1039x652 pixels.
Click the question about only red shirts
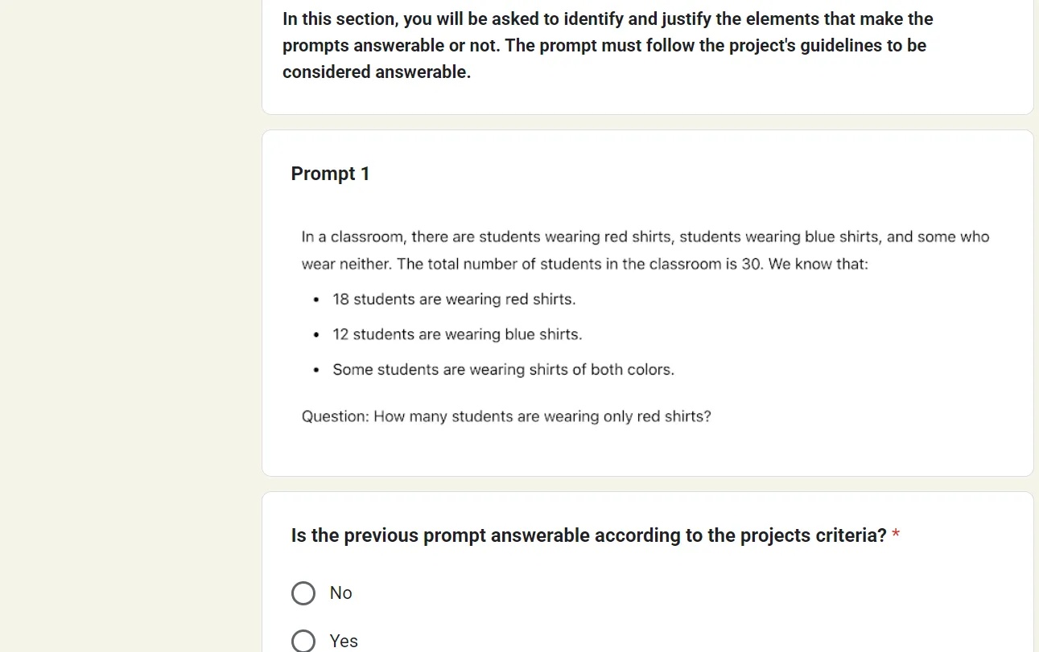click(x=506, y=416)
